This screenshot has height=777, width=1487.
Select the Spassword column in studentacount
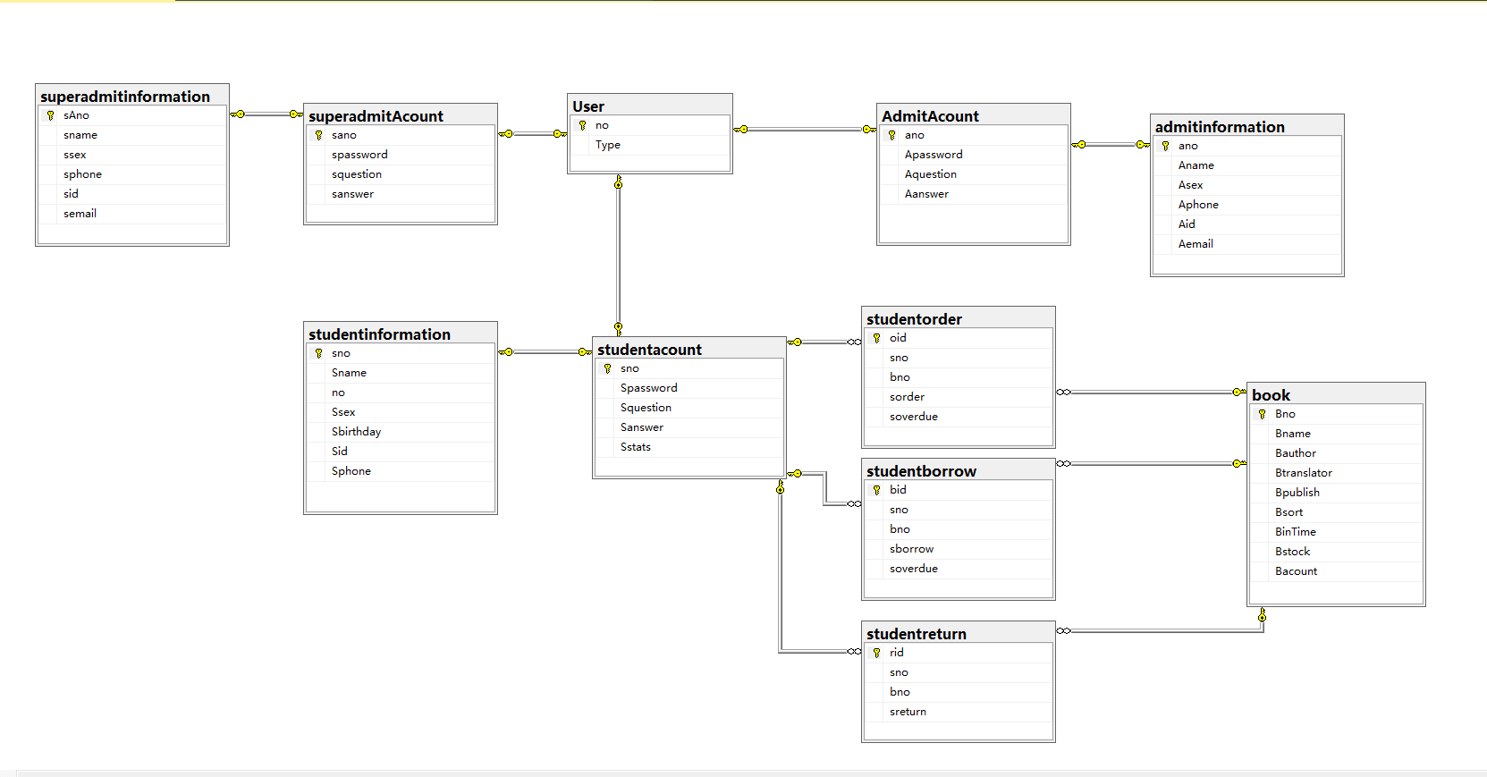pyautogui.click(x=689, y=388)
